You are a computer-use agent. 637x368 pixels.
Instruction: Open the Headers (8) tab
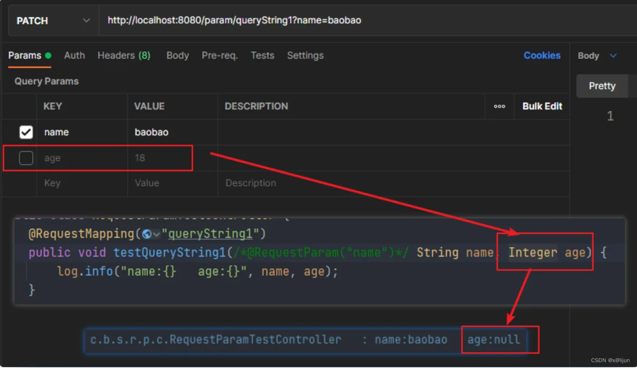pyautogui.click(x=124, y=55)
